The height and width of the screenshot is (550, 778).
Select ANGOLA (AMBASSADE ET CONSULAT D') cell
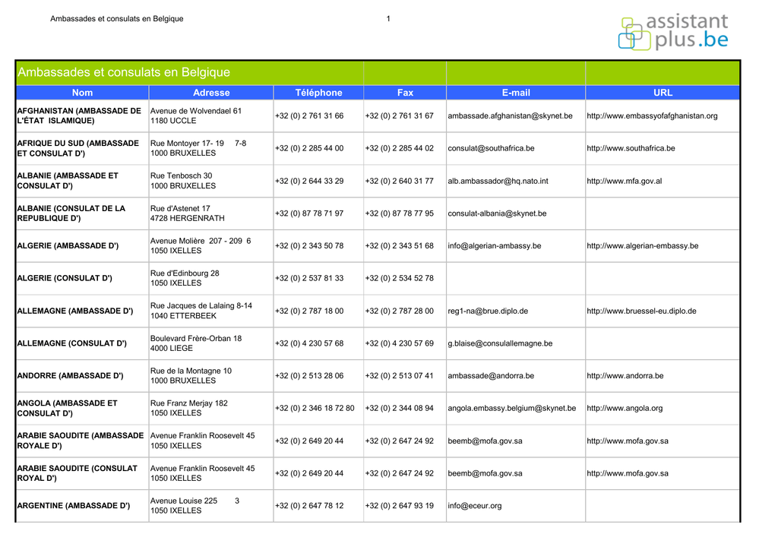pyautogui.click(x=82, y=408)
